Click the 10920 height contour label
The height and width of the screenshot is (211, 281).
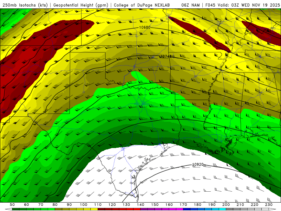coord(198,164)
